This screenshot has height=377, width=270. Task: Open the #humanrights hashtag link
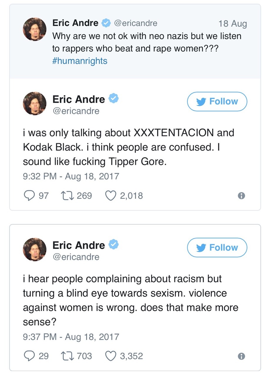click(80, 61)
